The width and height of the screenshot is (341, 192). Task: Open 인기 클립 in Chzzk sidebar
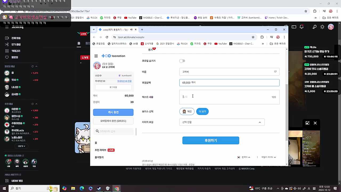[13, 45]
